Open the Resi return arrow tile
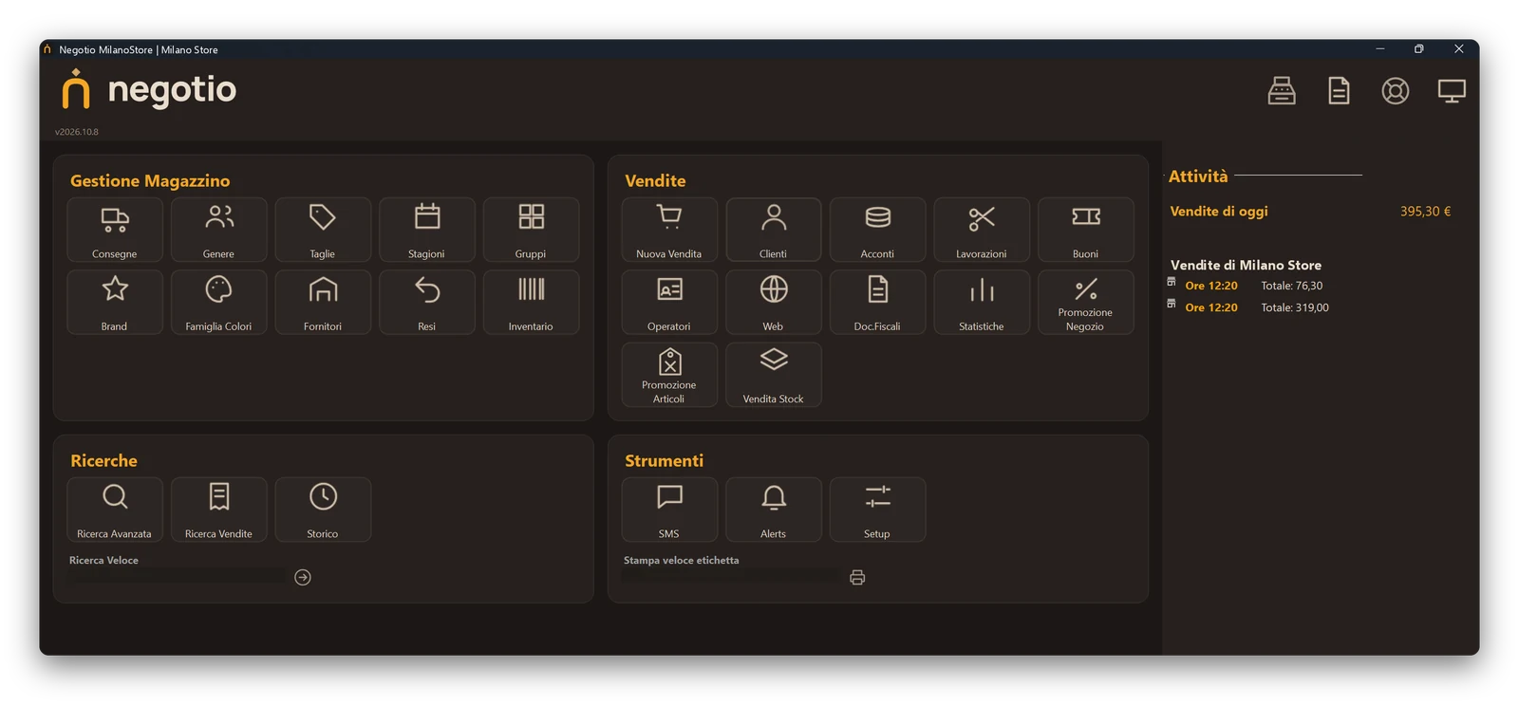1519x706 pixels. (427, 302)
